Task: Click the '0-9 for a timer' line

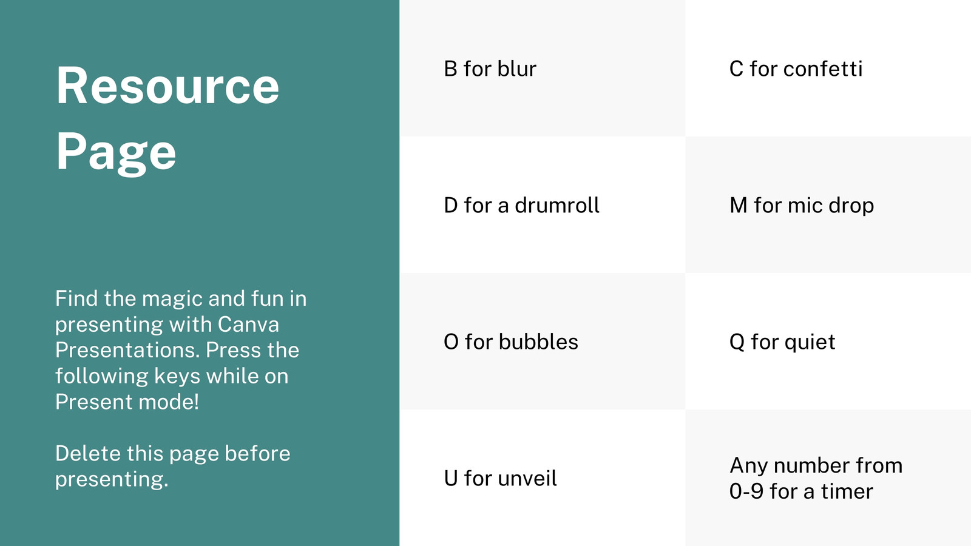Action: pyautogui.click(x=801, y=491)
